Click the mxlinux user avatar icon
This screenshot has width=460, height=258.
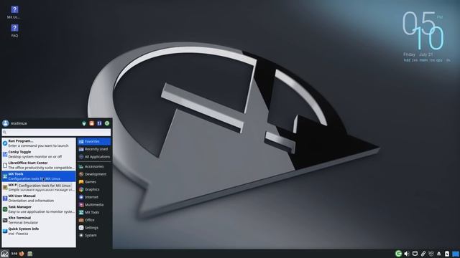point(6,123)
